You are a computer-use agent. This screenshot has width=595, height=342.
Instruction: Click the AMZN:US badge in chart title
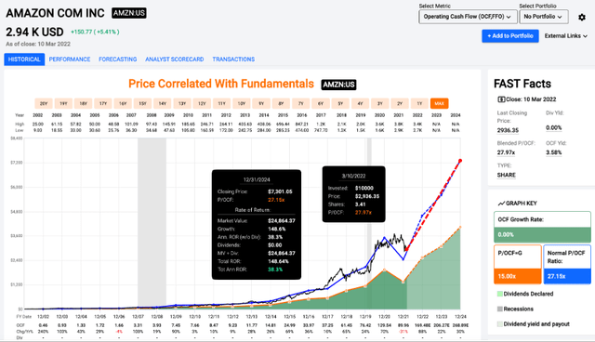(x=338, y=85)
